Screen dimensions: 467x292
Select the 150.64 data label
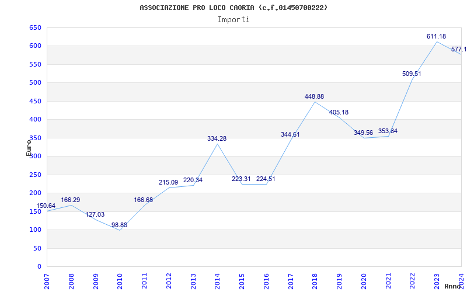[46, 206]
